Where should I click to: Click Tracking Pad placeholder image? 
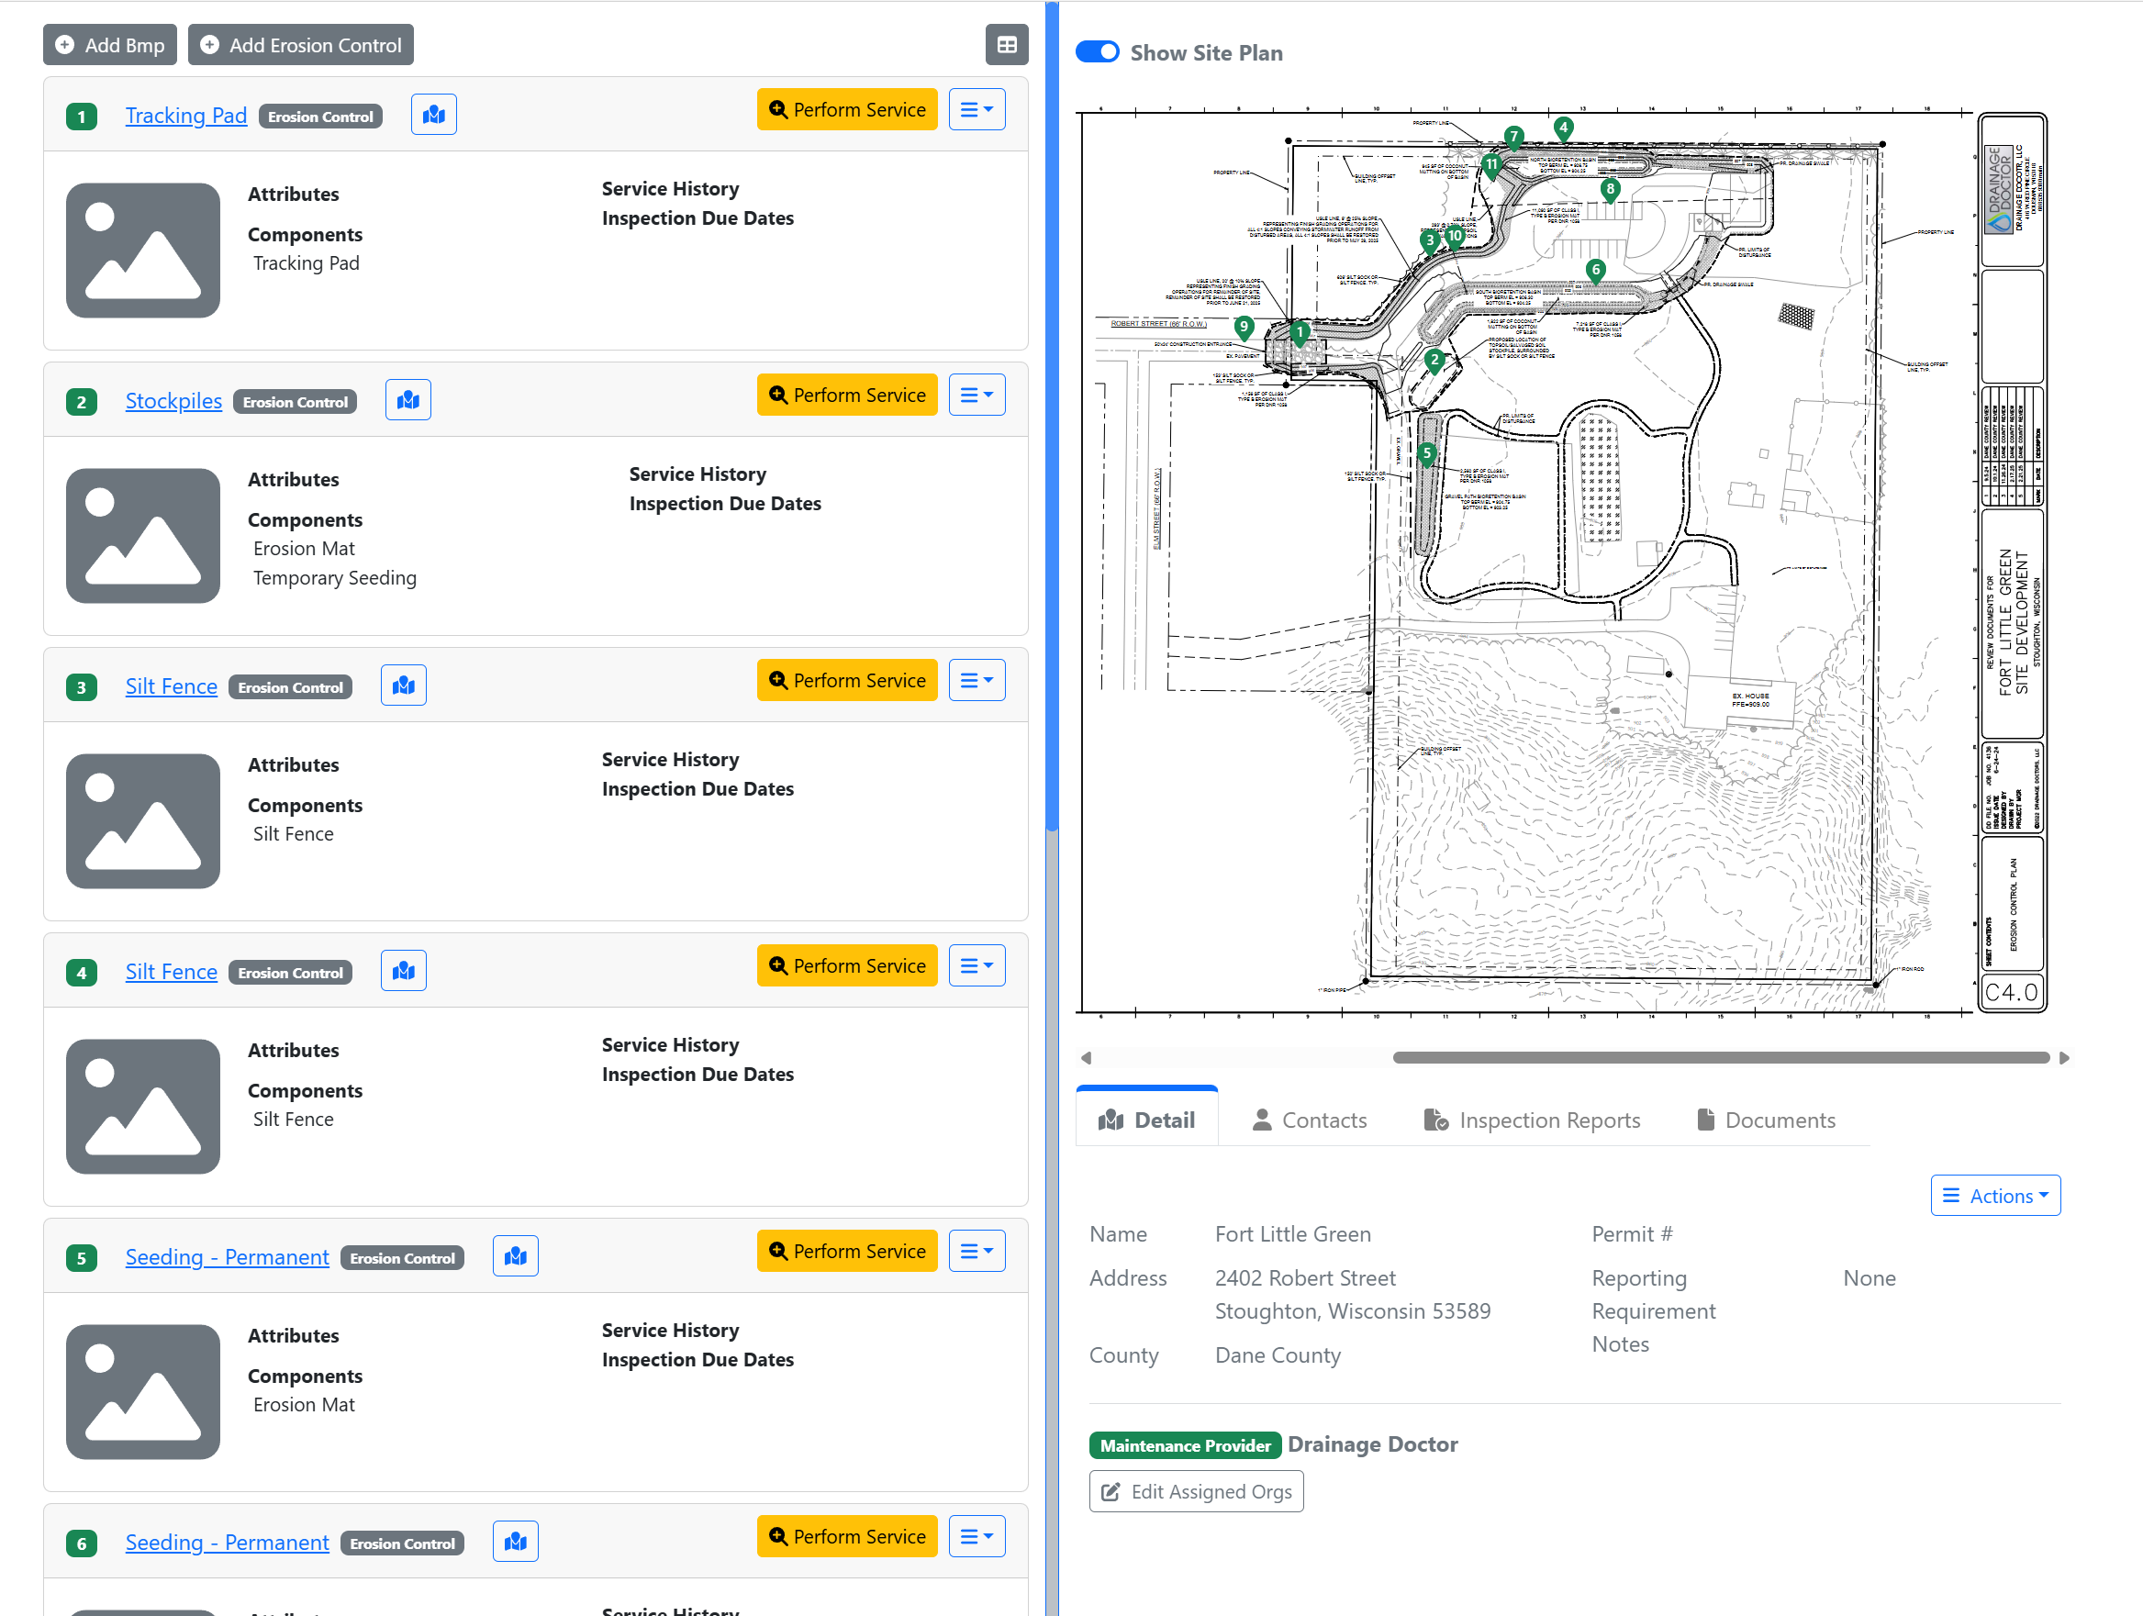(142, 250)
